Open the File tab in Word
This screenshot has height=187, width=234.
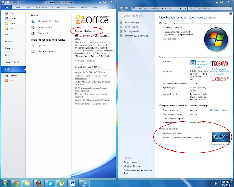[7, 7]
